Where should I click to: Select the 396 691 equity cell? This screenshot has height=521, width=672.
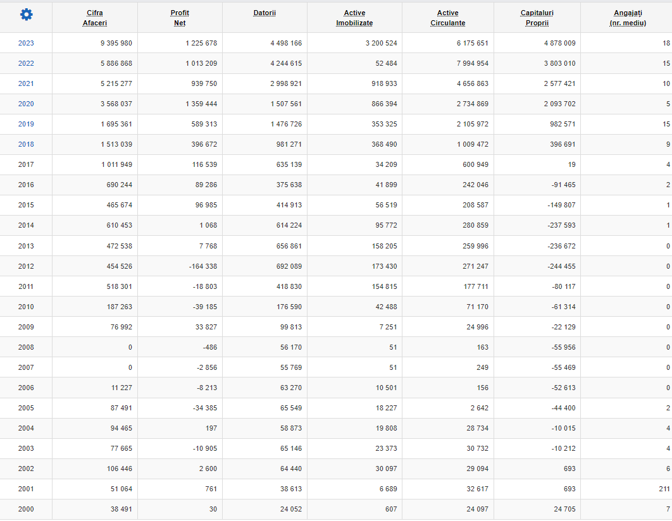[x=537, y=144]
